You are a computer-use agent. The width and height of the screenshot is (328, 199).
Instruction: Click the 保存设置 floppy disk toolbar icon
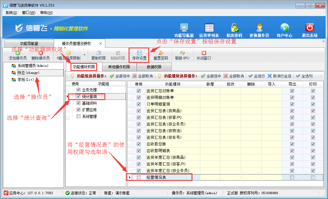click(x=139, y=53)
